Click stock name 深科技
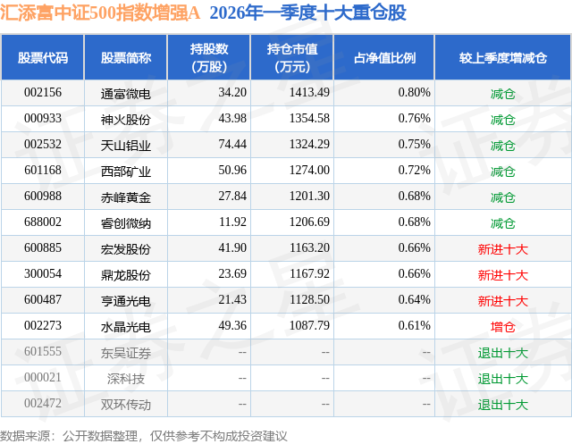The image size is (572, 444). 126,379
